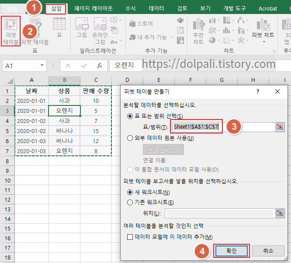Click the 3D 맵 (3D Map) icon
Image resolution: width=291 pixels, height=263 pixels.
click(287, 31)
